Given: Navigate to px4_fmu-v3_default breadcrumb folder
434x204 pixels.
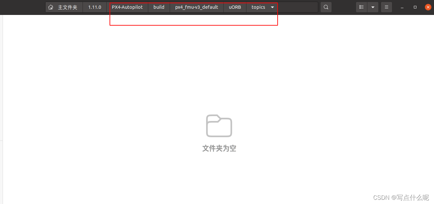Looking at the screenshot, I should click(197, 7).
